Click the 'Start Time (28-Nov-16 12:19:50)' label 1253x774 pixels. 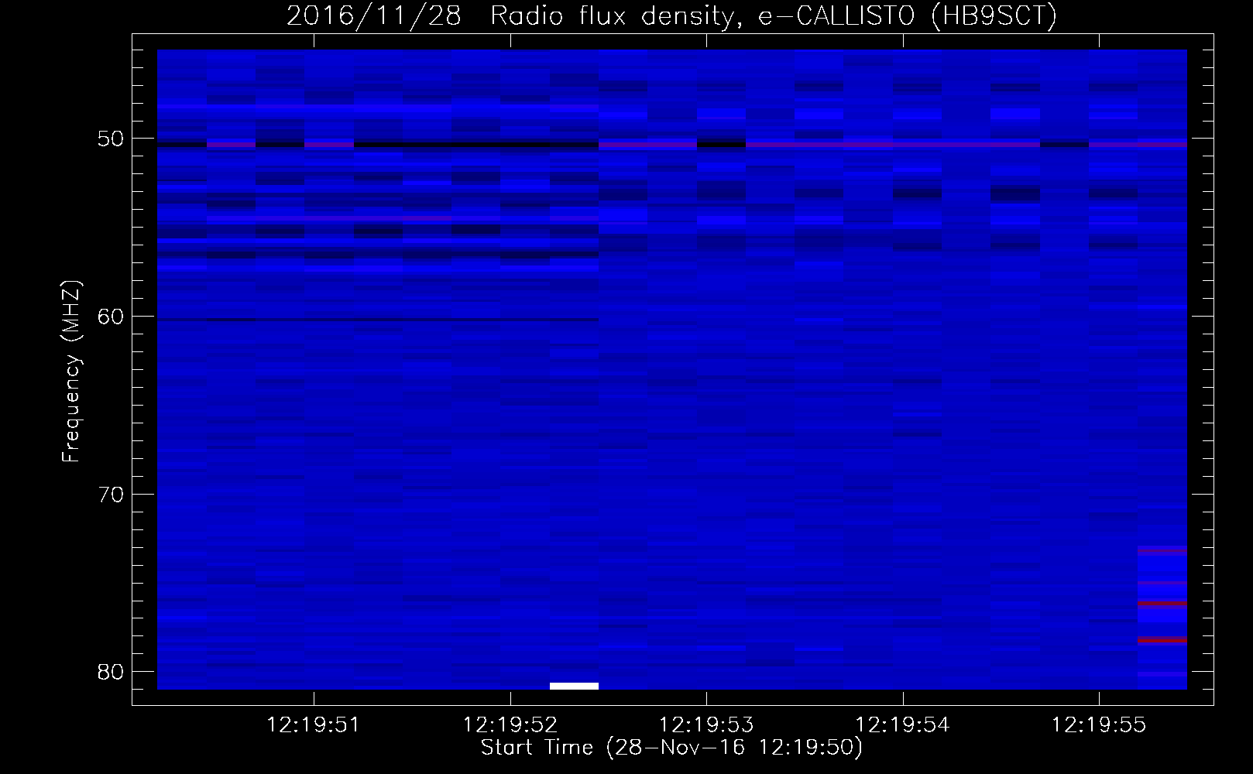(x=671, y=748)
